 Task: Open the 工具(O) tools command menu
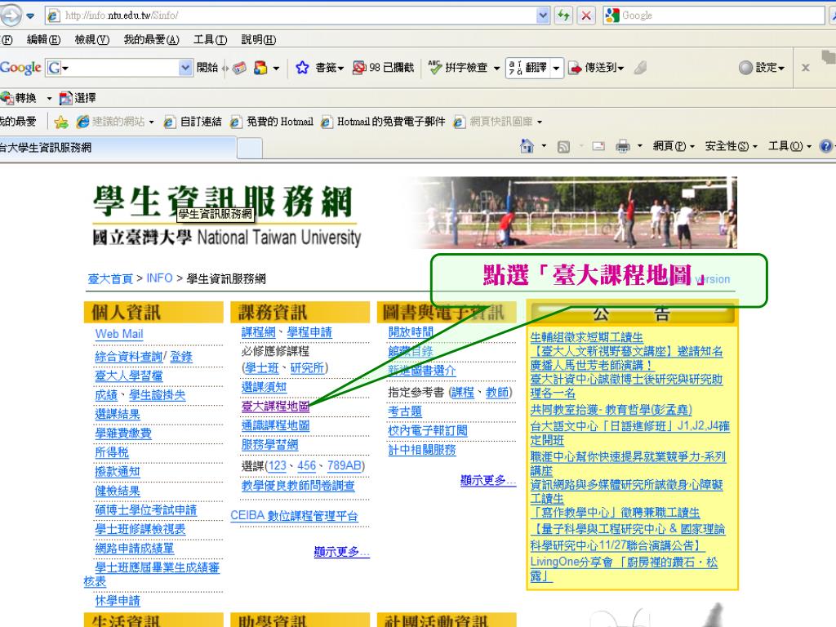789,146
